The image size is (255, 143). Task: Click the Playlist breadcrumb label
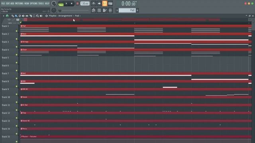click(53, 16)
